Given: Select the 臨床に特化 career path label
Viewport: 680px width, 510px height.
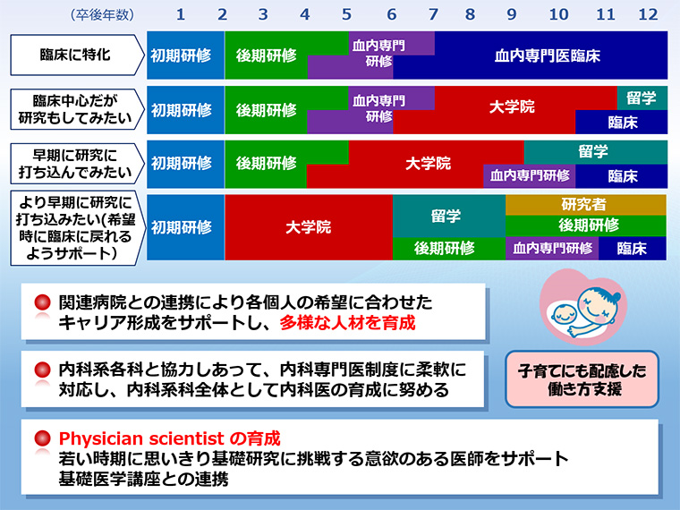Looking at the screenshot, I should pos(76,55).
